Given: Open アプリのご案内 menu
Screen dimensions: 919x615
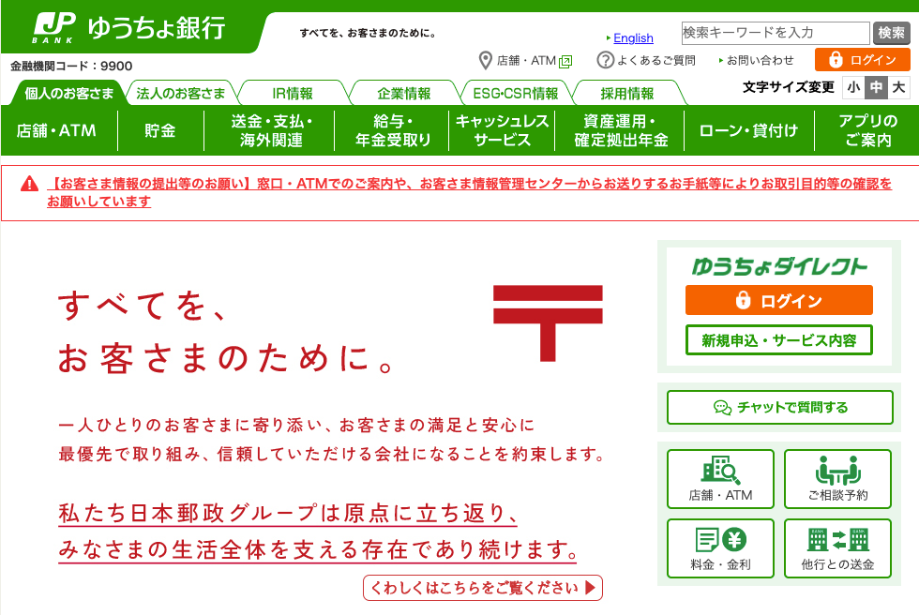Looking at the screenshot, I should pos(866,130).
